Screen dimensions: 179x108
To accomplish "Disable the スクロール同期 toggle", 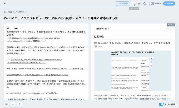I will click(x=161, y=104).
